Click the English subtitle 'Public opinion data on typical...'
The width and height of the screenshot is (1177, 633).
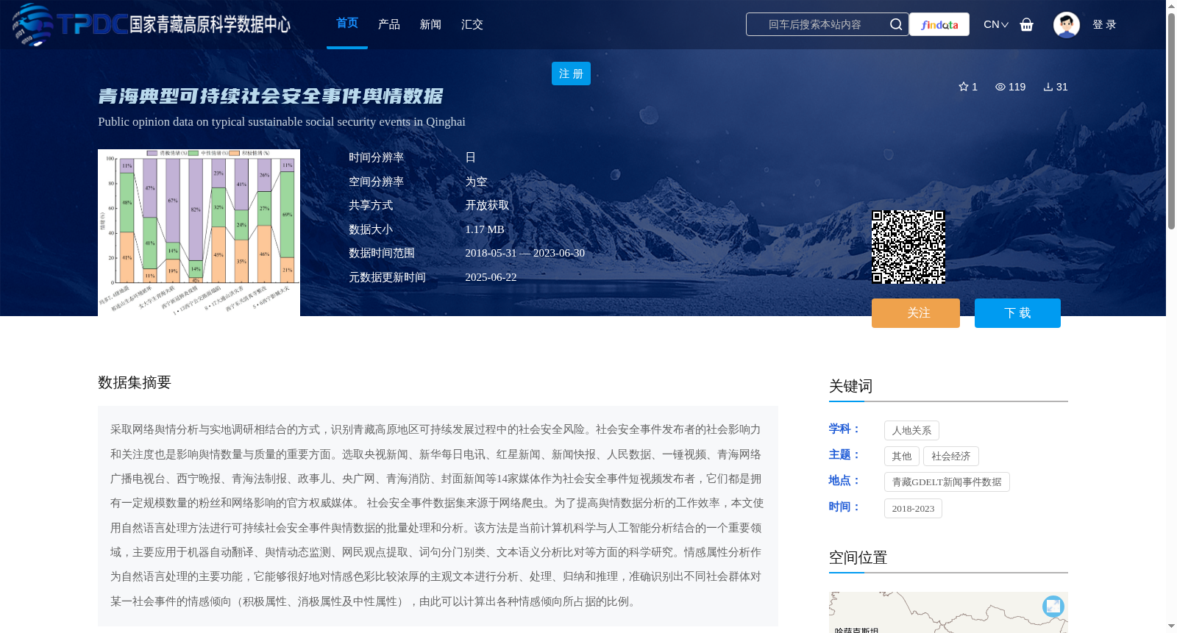(x=282, y=122)
